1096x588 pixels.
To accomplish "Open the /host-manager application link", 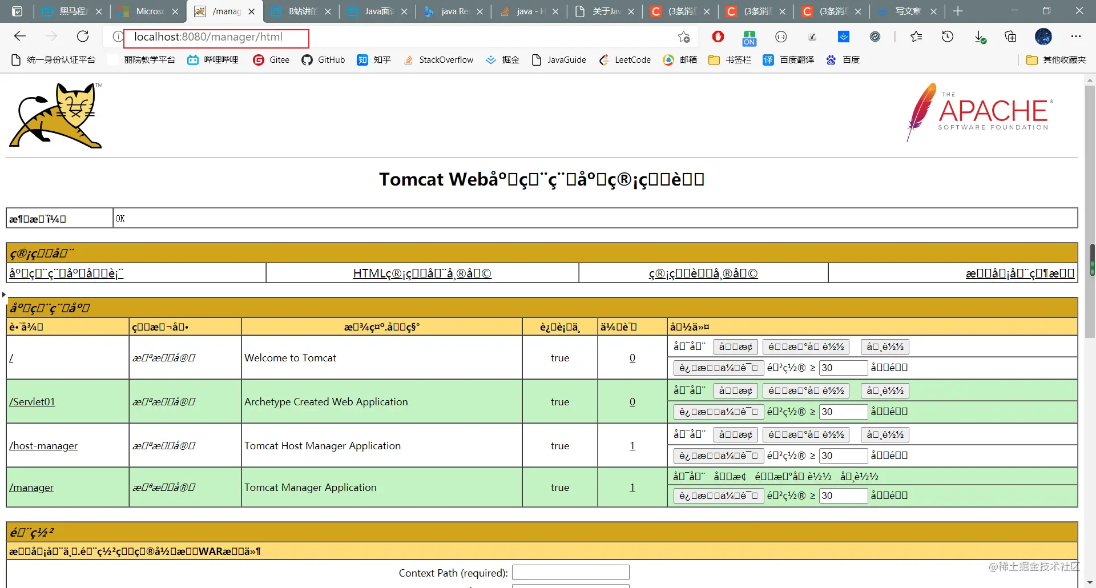I will click(x=43, y=446).
